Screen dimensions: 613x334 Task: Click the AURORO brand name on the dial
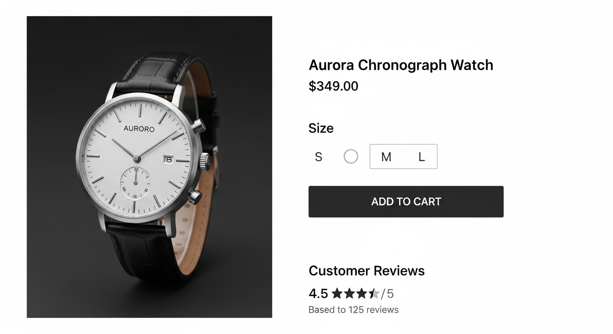139,129
